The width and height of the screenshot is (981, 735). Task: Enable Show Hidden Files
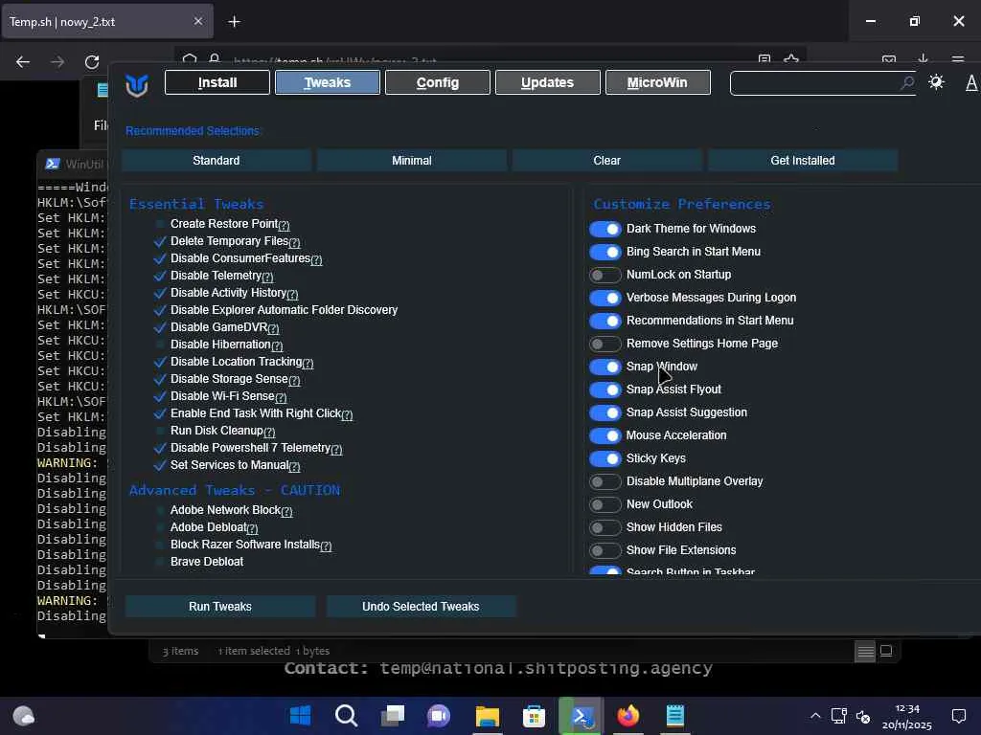click(605, 527)
